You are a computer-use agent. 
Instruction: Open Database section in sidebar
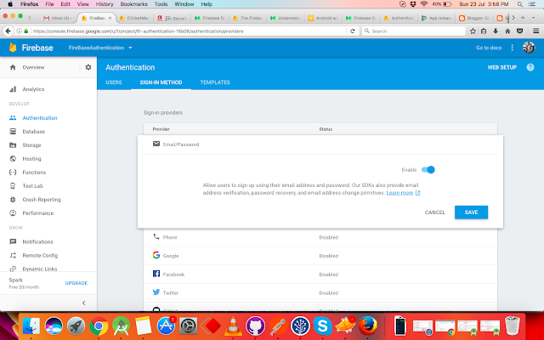coord(34,132)
